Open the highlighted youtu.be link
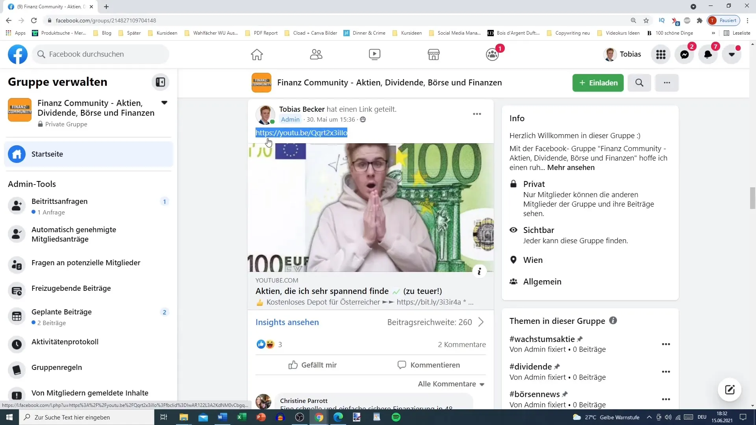The image size is (756, 425). 301,133
